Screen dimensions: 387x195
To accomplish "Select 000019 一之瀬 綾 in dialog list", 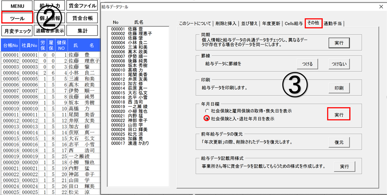I will point(138,106).
